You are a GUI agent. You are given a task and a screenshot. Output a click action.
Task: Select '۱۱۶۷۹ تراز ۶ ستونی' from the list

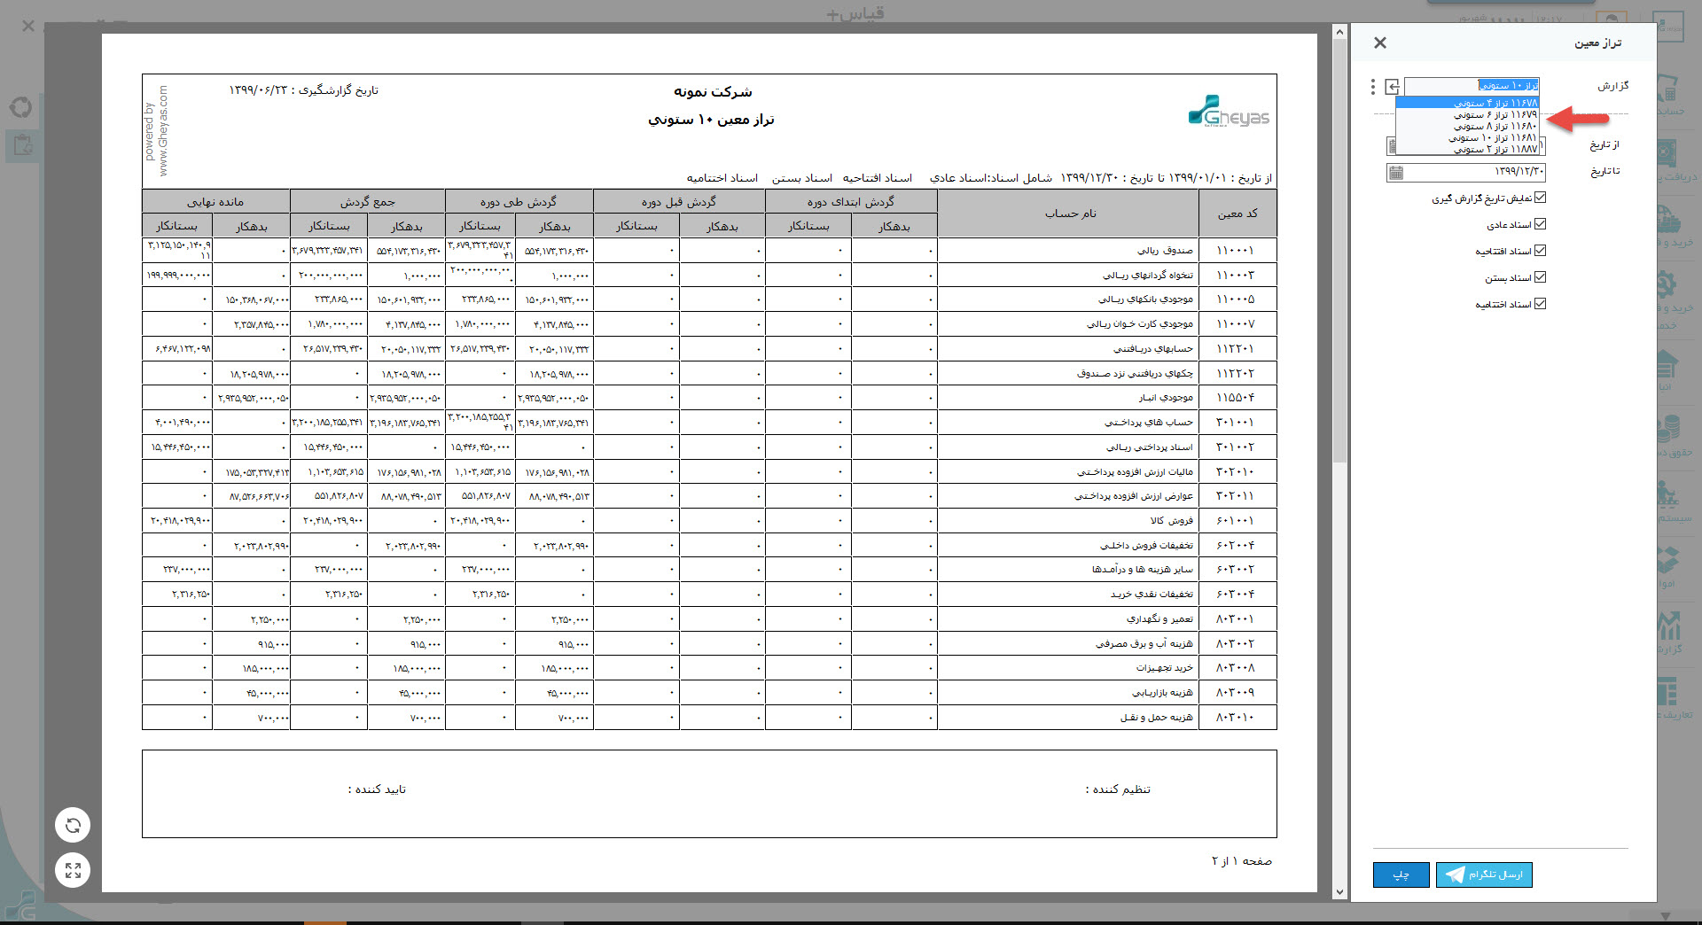[x=1468, y=114]
